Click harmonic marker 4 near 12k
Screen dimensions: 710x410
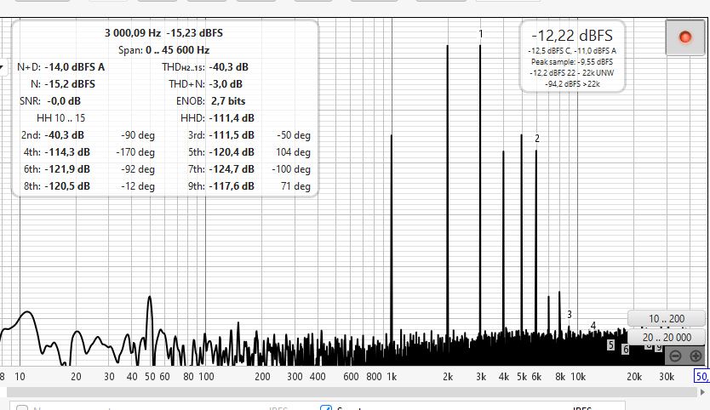point(593,326)
